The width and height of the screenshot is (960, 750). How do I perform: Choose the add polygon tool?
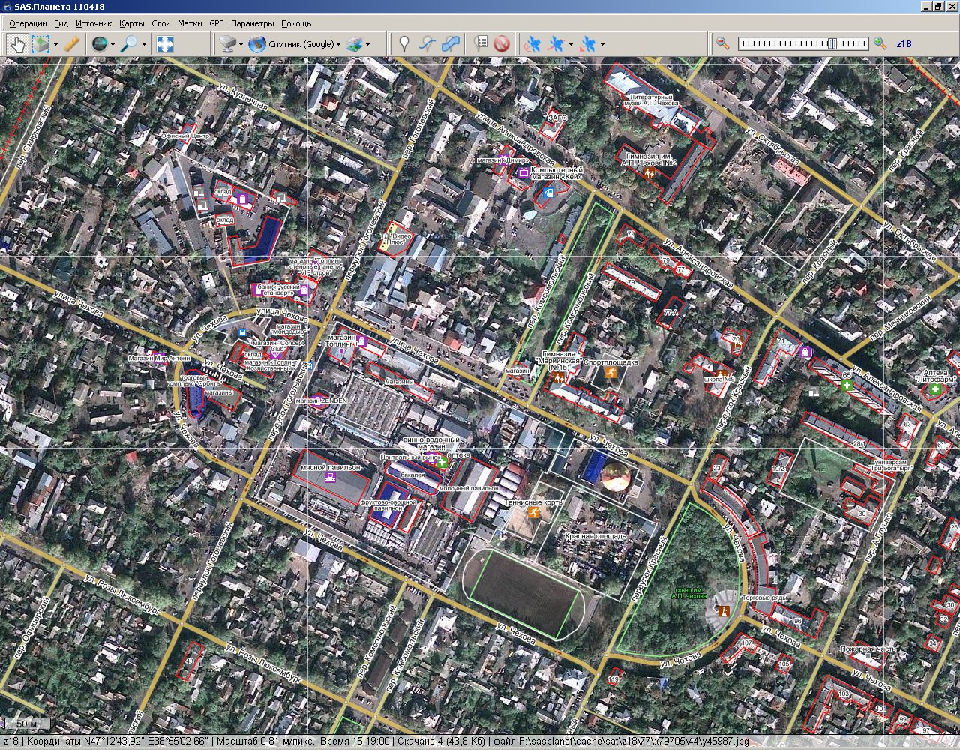point(451,44)
